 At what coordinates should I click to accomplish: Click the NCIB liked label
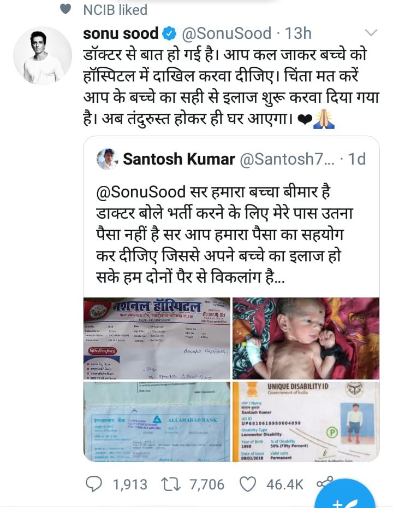coord(115,10)
